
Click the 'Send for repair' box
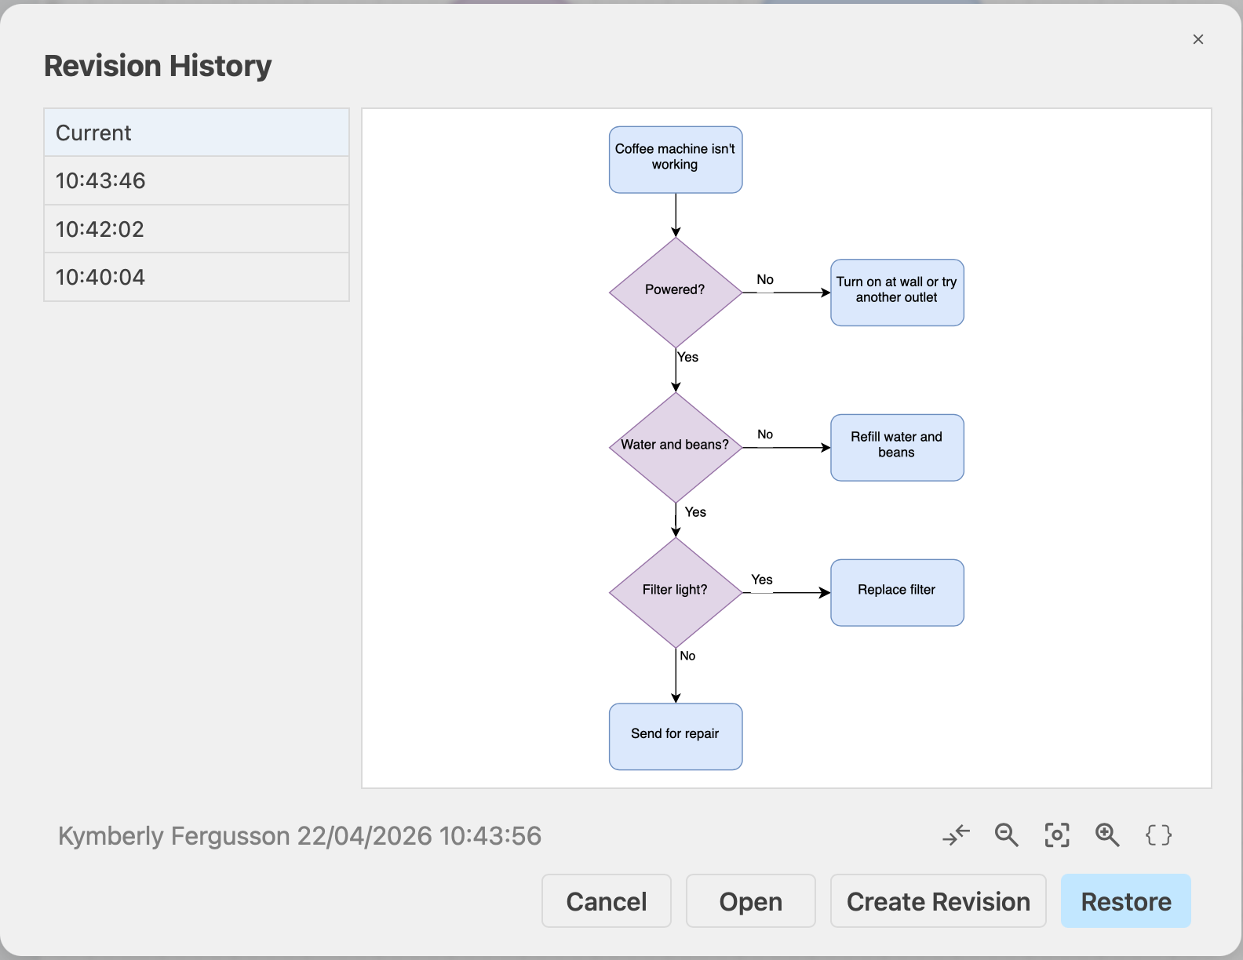[x=676, y=736]
